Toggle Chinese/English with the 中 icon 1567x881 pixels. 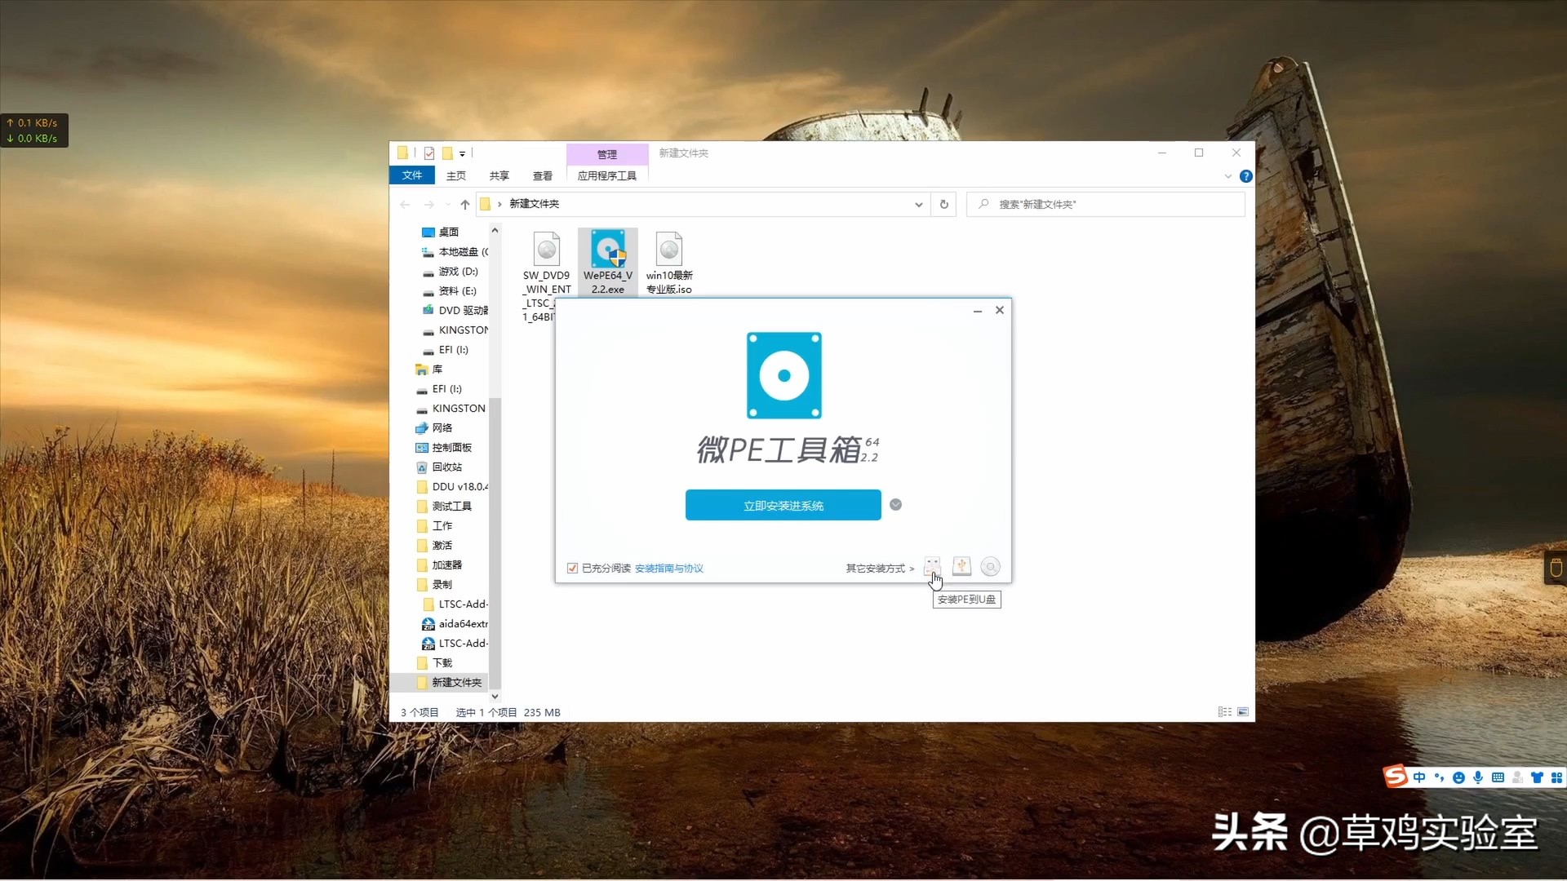tap(1419, 777)
